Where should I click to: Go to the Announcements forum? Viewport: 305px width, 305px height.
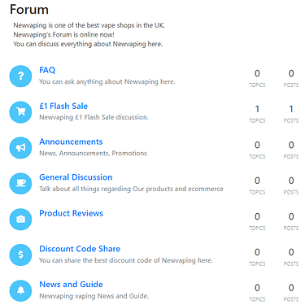coord(71,142)
